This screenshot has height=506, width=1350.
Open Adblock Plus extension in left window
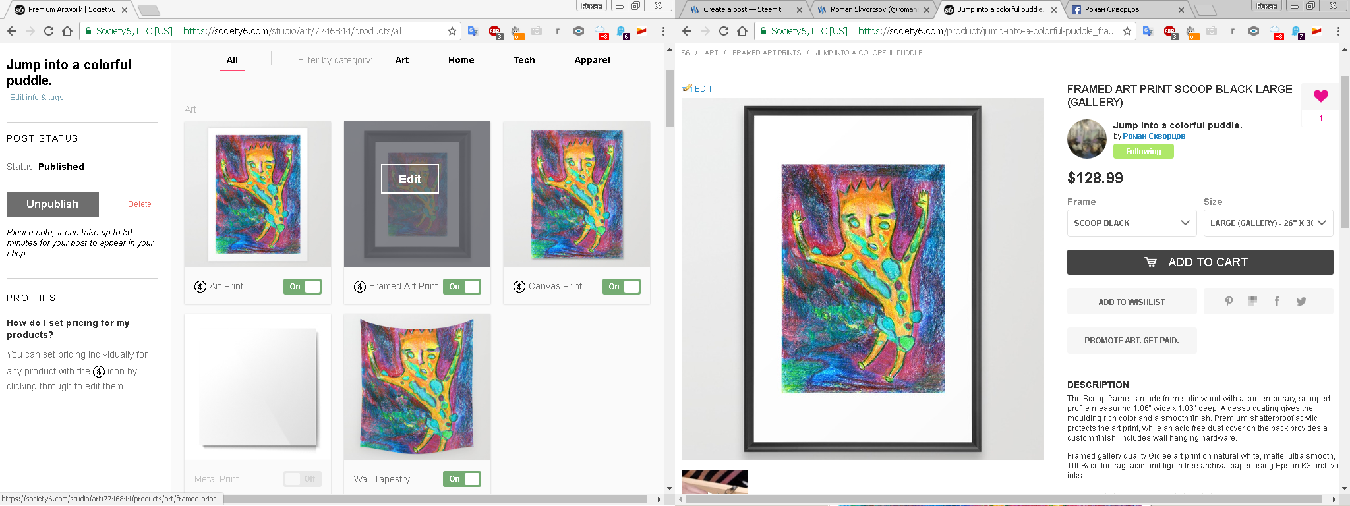[494, 31]
